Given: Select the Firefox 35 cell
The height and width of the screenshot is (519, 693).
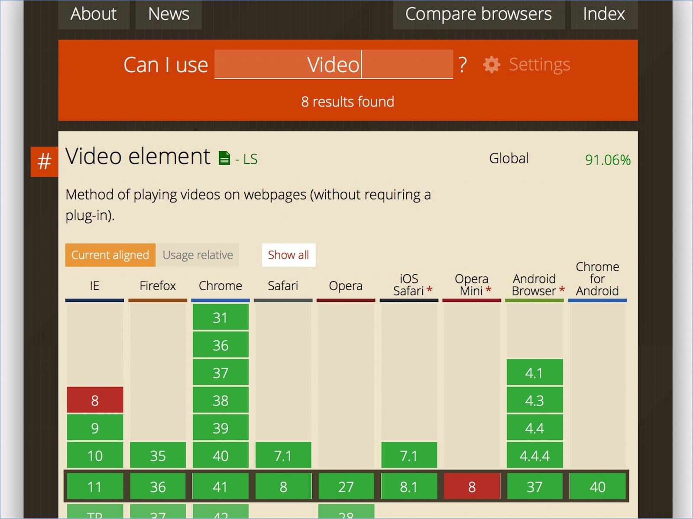Looking at the screenshot, I should [158, 455].
